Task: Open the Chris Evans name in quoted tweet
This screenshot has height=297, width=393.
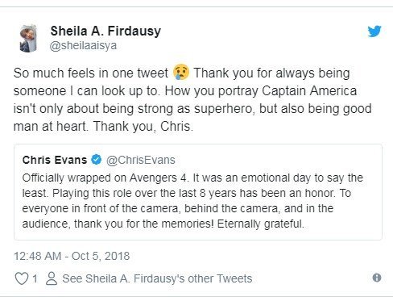Action: 55,160
